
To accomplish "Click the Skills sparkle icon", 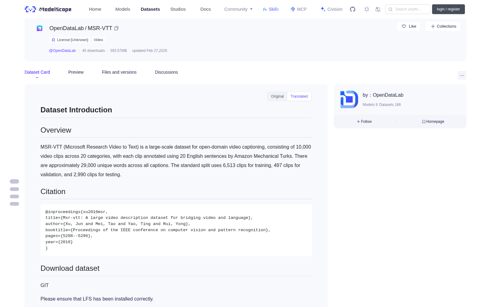I will (x=265, y=9).
